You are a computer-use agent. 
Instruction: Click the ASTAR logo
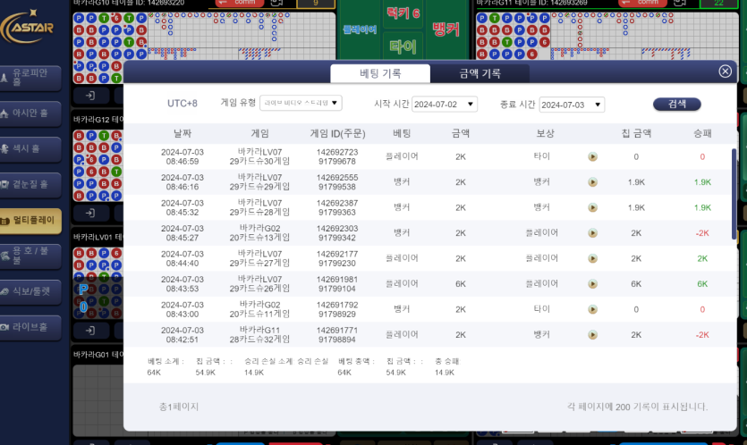point(27,27)
